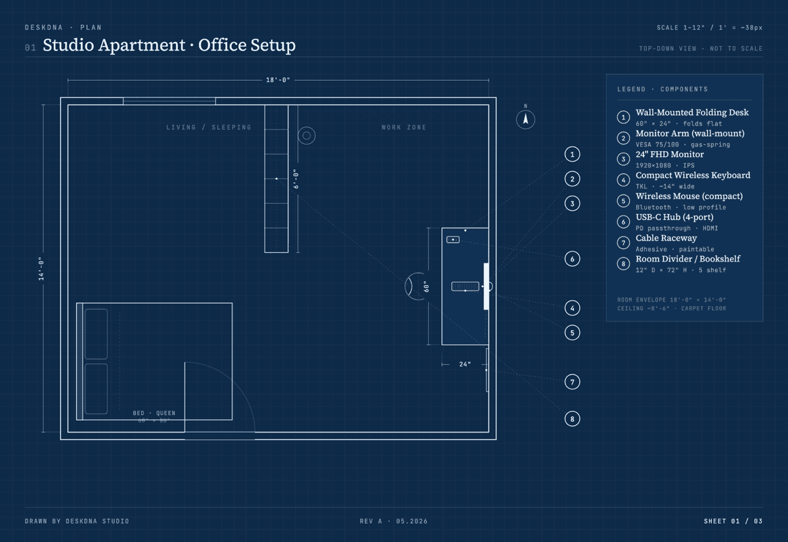This screenshot has width=788, height=542.
Task: Click plan callout circle 5 beside the drawing
Action: click(572, 332)
